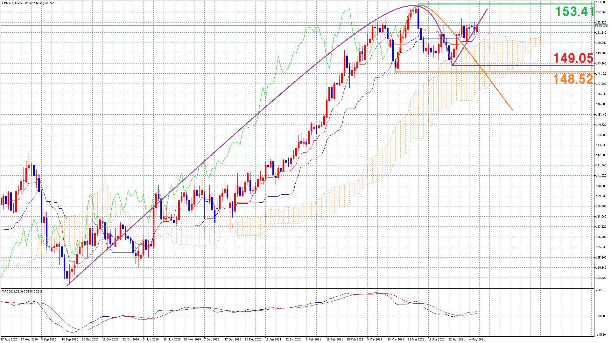Click the 17 Aug 2020 date label
611x343 pixels.
click(x=9, y=339)
